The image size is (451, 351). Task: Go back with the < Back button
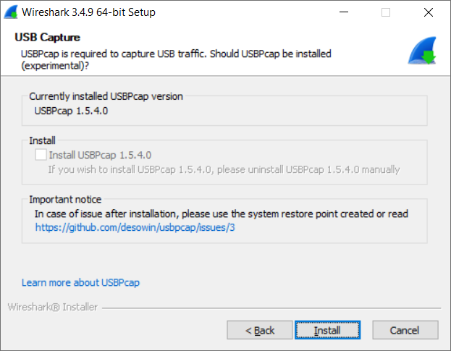point(260,330)
